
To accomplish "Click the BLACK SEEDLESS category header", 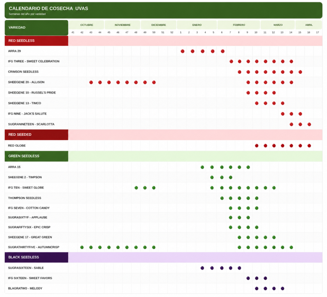I will point(36,257).
